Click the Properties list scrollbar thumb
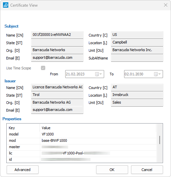The height and width of the screenshot is (177, 171). tap(160, 140)
